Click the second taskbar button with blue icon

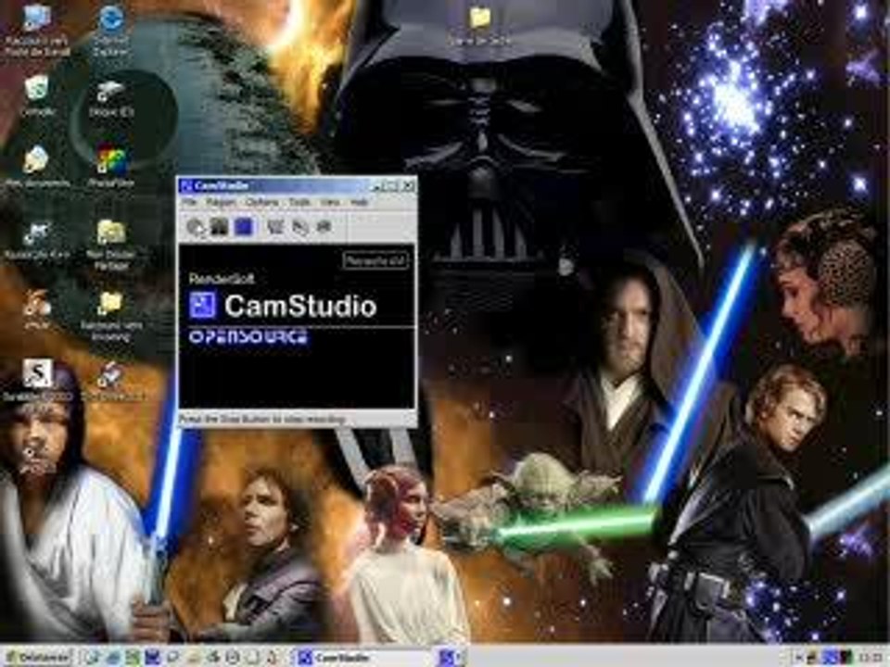(451, 658)
